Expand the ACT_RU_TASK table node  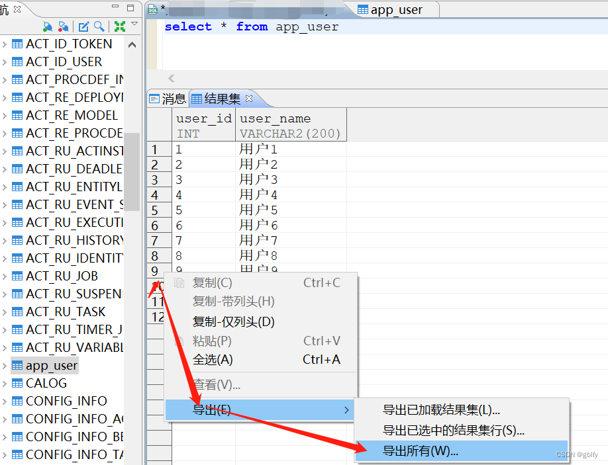pos(4,312)
